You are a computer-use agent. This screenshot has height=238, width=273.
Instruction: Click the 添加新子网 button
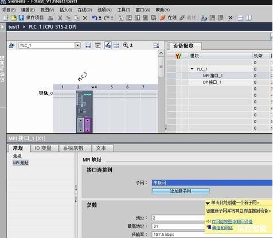coord(181,191)
